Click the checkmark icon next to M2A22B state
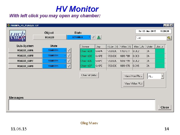The height and width of the screenshot is (135, 180). click(93, 37)
